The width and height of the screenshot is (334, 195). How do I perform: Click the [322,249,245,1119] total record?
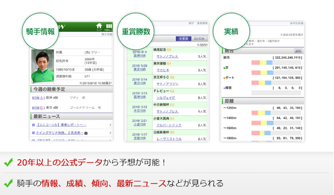tap(287, 58)
